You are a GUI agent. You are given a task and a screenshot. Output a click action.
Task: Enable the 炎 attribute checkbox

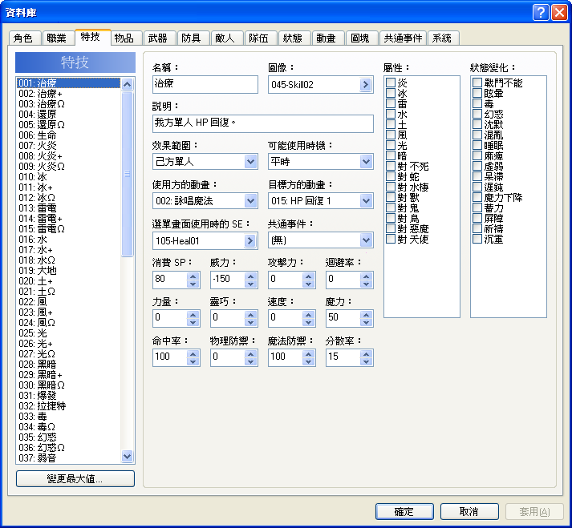click(391, 83)
